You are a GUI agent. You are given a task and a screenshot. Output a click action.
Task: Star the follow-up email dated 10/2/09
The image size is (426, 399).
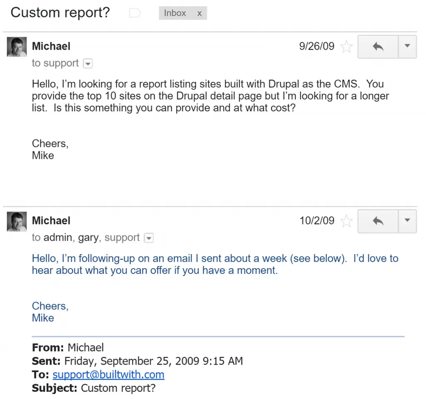tap(347, 221)
